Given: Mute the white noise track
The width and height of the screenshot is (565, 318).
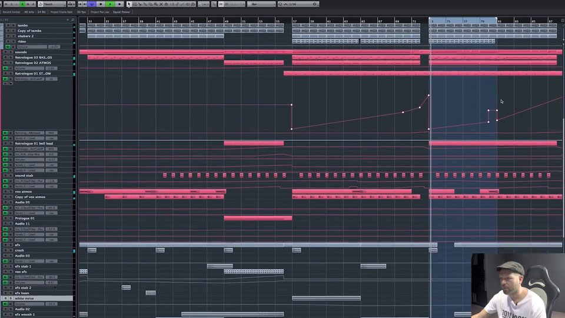Looking at the screenshot, I should pos(5,299).
